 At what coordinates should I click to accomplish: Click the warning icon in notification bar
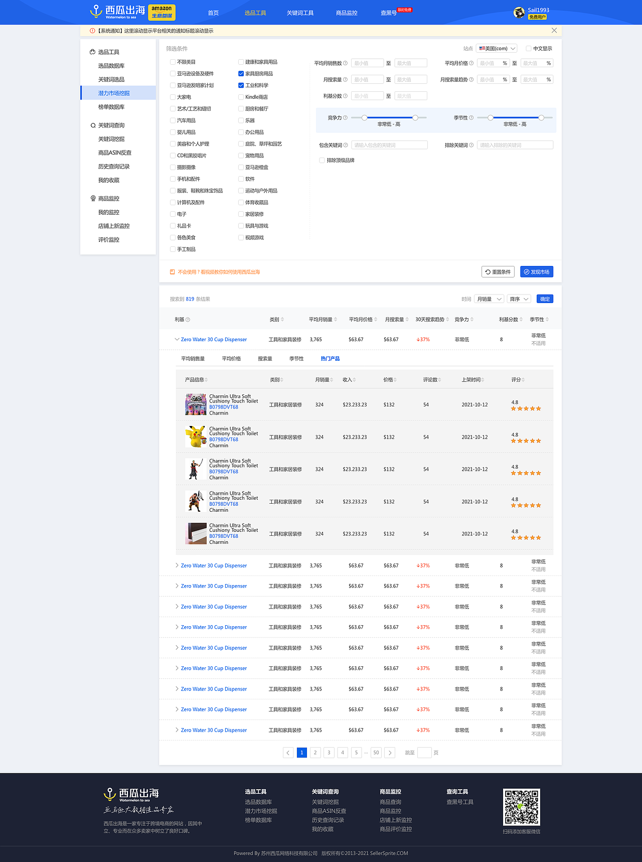click(x=92, y=31)
